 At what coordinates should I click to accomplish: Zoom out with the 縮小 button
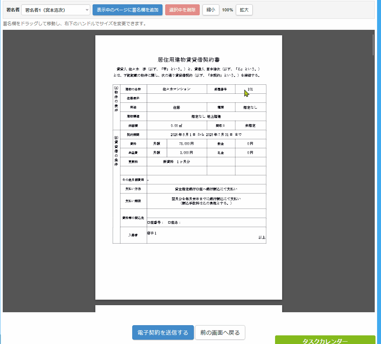point(211,10)
